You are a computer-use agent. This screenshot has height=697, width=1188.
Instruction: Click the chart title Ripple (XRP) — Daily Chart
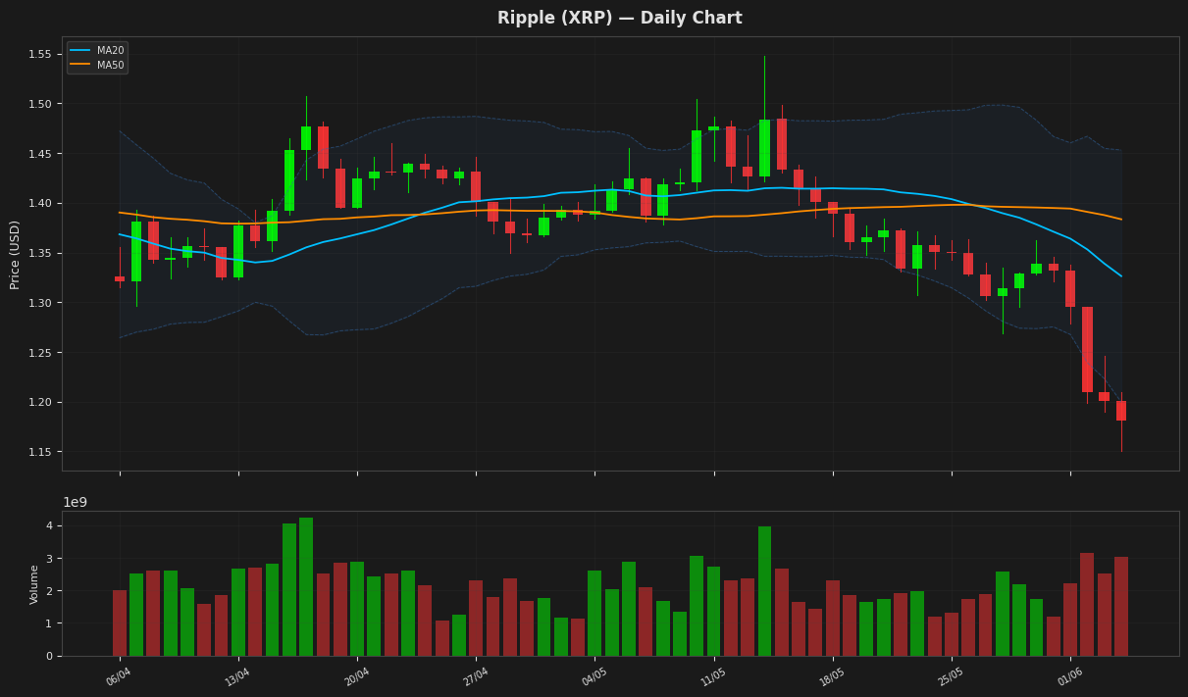619,18
